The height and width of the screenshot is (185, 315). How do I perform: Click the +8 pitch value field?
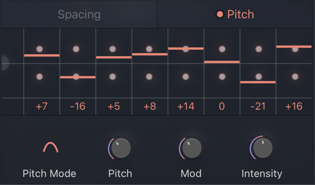pos(150,106)
